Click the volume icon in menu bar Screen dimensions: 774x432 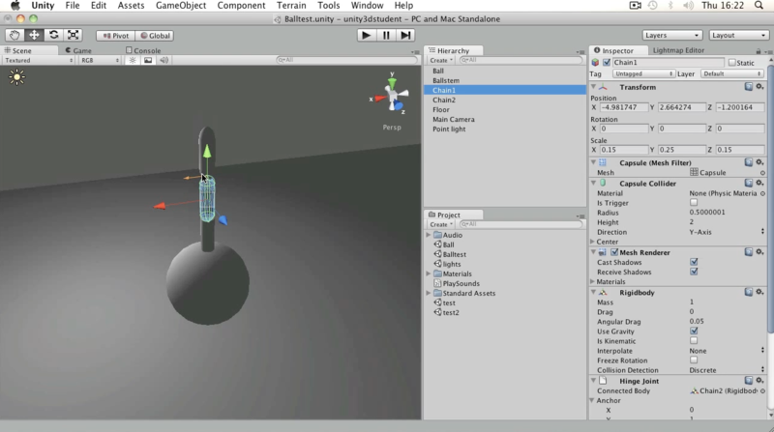point(688,6)
